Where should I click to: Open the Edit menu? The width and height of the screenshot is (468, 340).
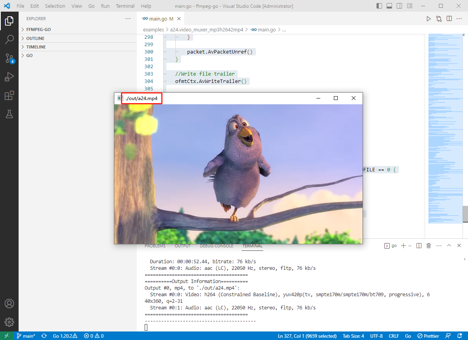point(35,6)
